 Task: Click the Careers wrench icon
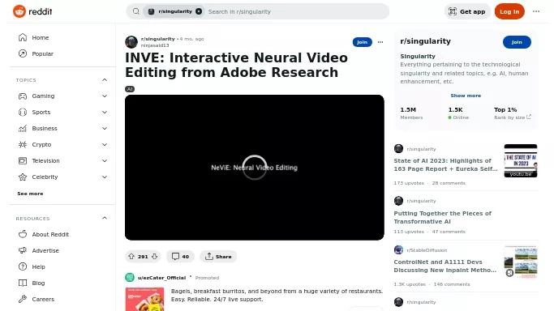click(x=23, y=299)
